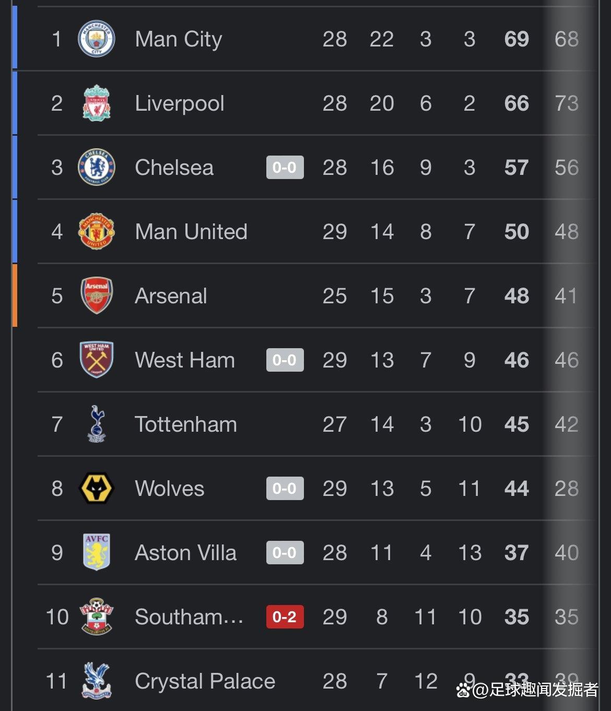Open Wolves' 0-0 live score badge
This screenshot has width=611, height=711.
285,489
